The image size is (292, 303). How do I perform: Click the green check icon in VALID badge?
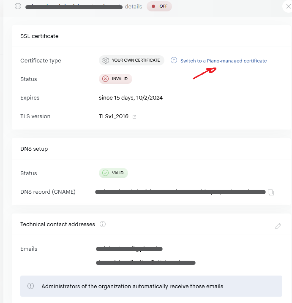(x=106, y=173)
